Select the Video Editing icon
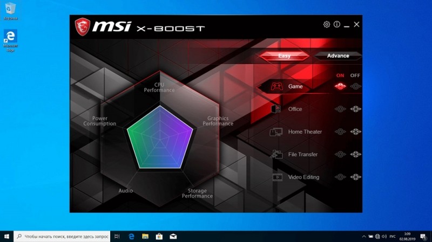This screenshot has width=432, height=242. 277,177
